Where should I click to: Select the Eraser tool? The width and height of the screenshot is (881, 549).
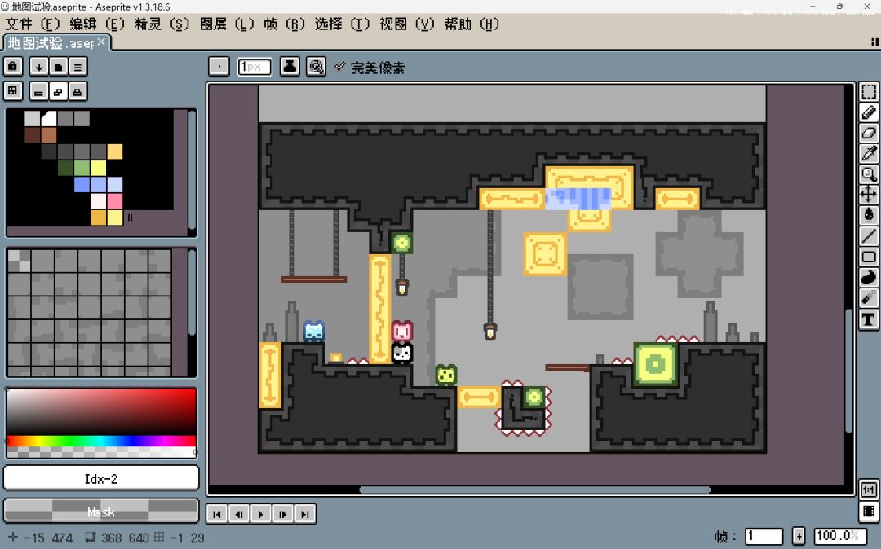[x=869, y=133]
